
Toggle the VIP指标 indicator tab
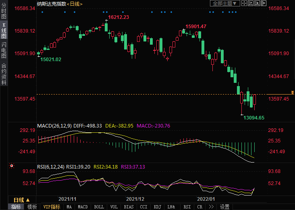[x=52, y=207]
